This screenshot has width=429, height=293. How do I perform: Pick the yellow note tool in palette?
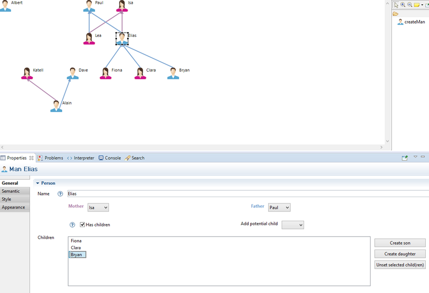click(x=417, y=5)
